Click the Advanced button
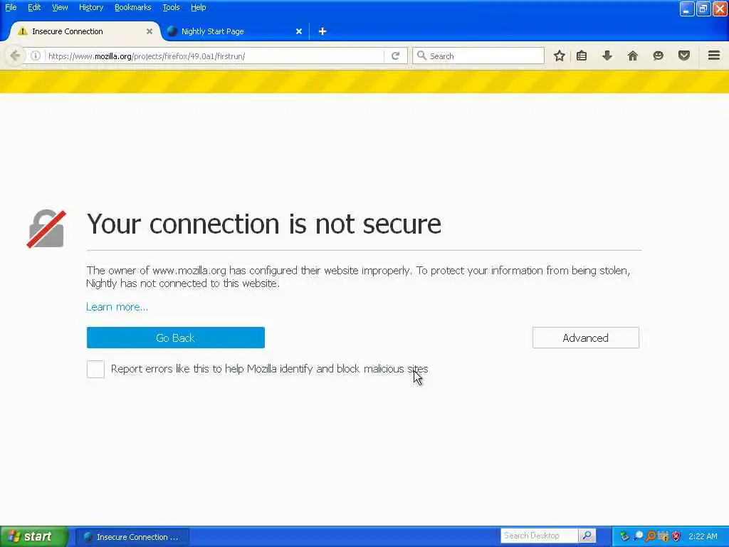 tap(585, 338)
